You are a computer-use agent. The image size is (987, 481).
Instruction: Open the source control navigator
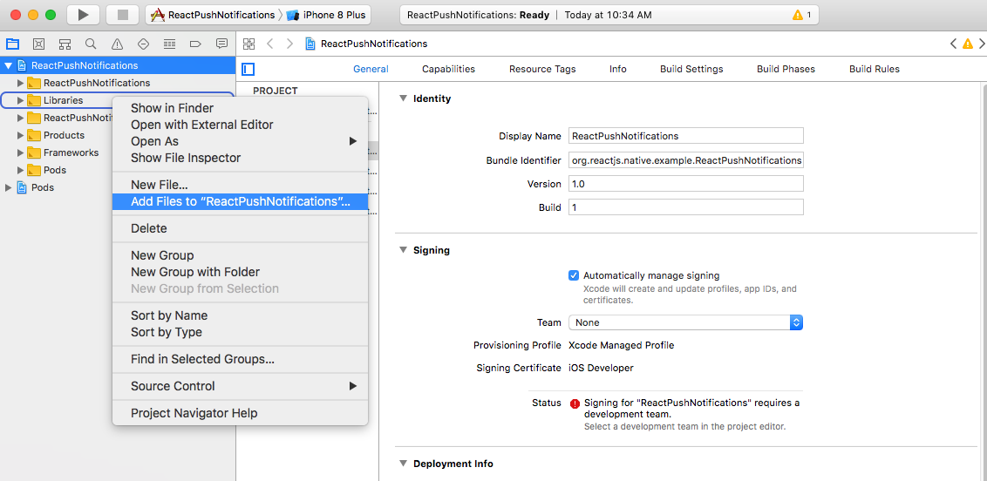click(38, 44)
